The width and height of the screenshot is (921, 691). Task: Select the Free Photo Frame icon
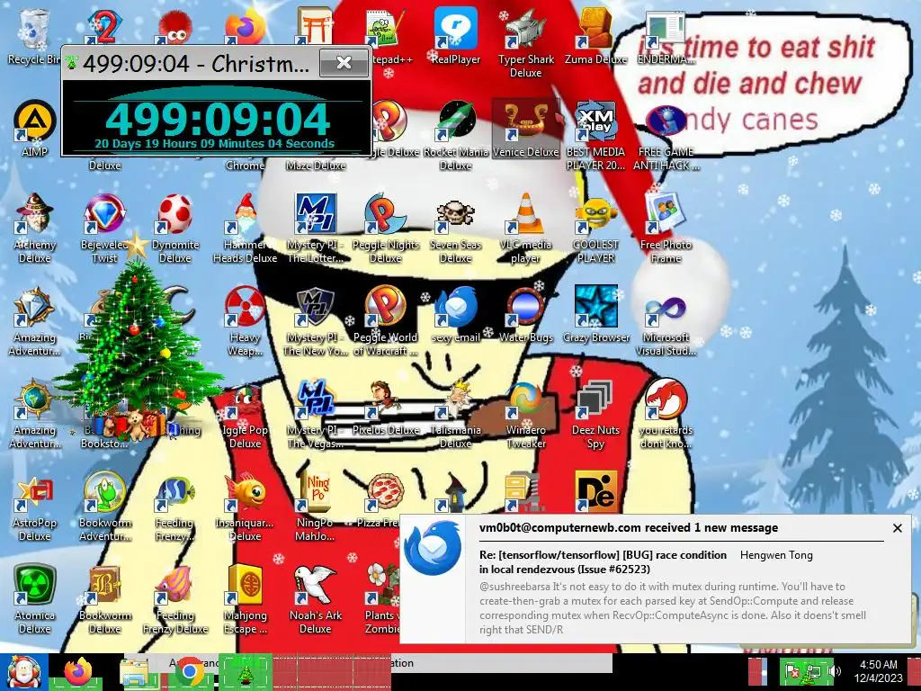tap(666, 228)
